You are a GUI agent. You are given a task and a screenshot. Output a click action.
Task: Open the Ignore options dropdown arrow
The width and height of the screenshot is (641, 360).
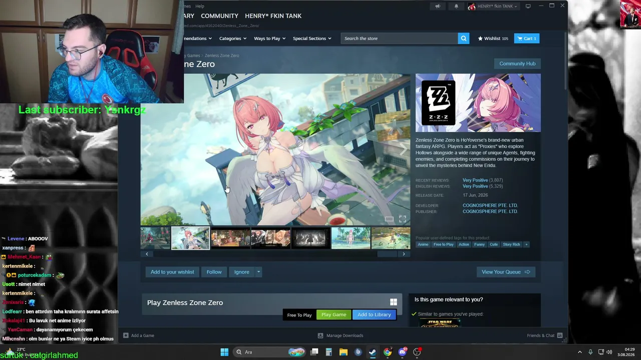[x=258, y=272]
